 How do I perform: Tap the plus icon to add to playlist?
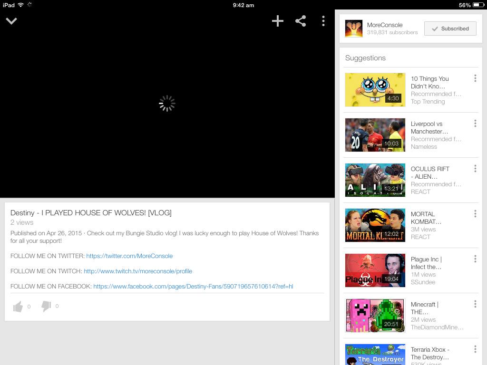277,21
